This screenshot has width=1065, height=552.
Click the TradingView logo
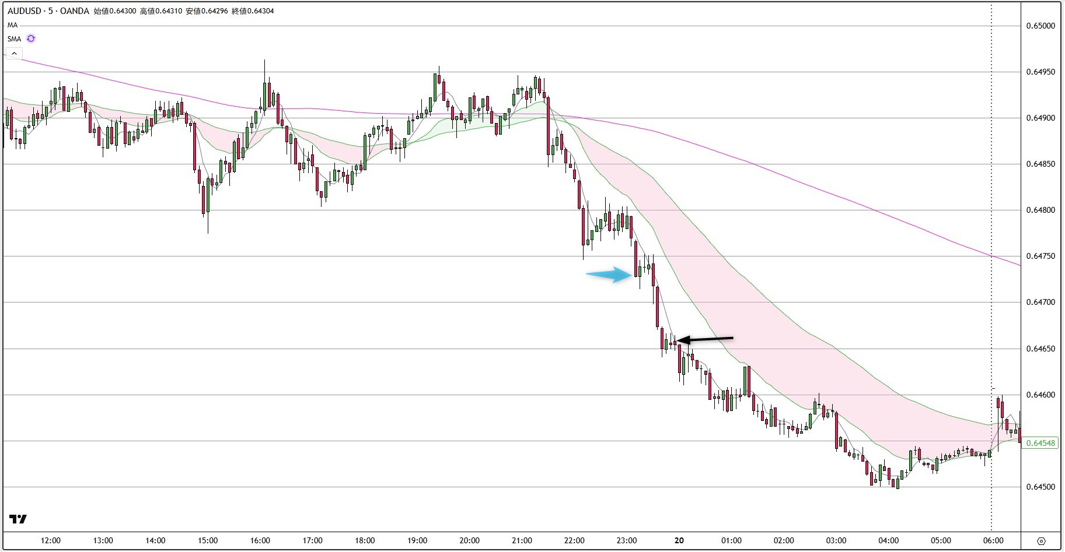18,519
